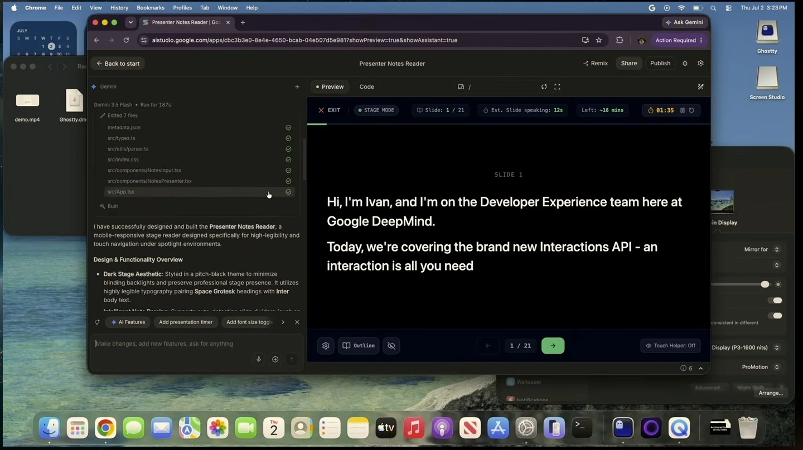Click the Publish button
Viewport: 803px width, 450px height.
660,64
